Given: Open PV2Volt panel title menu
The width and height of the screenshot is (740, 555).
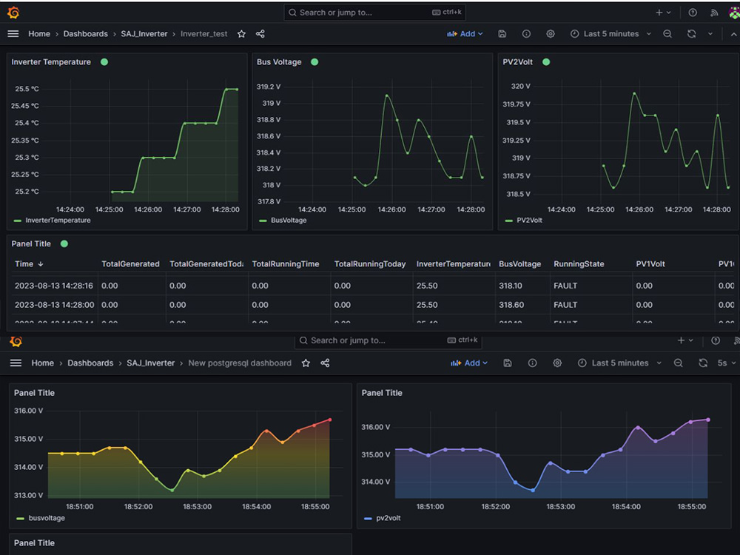Looking at the screenshot, I should (x=518, y=62).
